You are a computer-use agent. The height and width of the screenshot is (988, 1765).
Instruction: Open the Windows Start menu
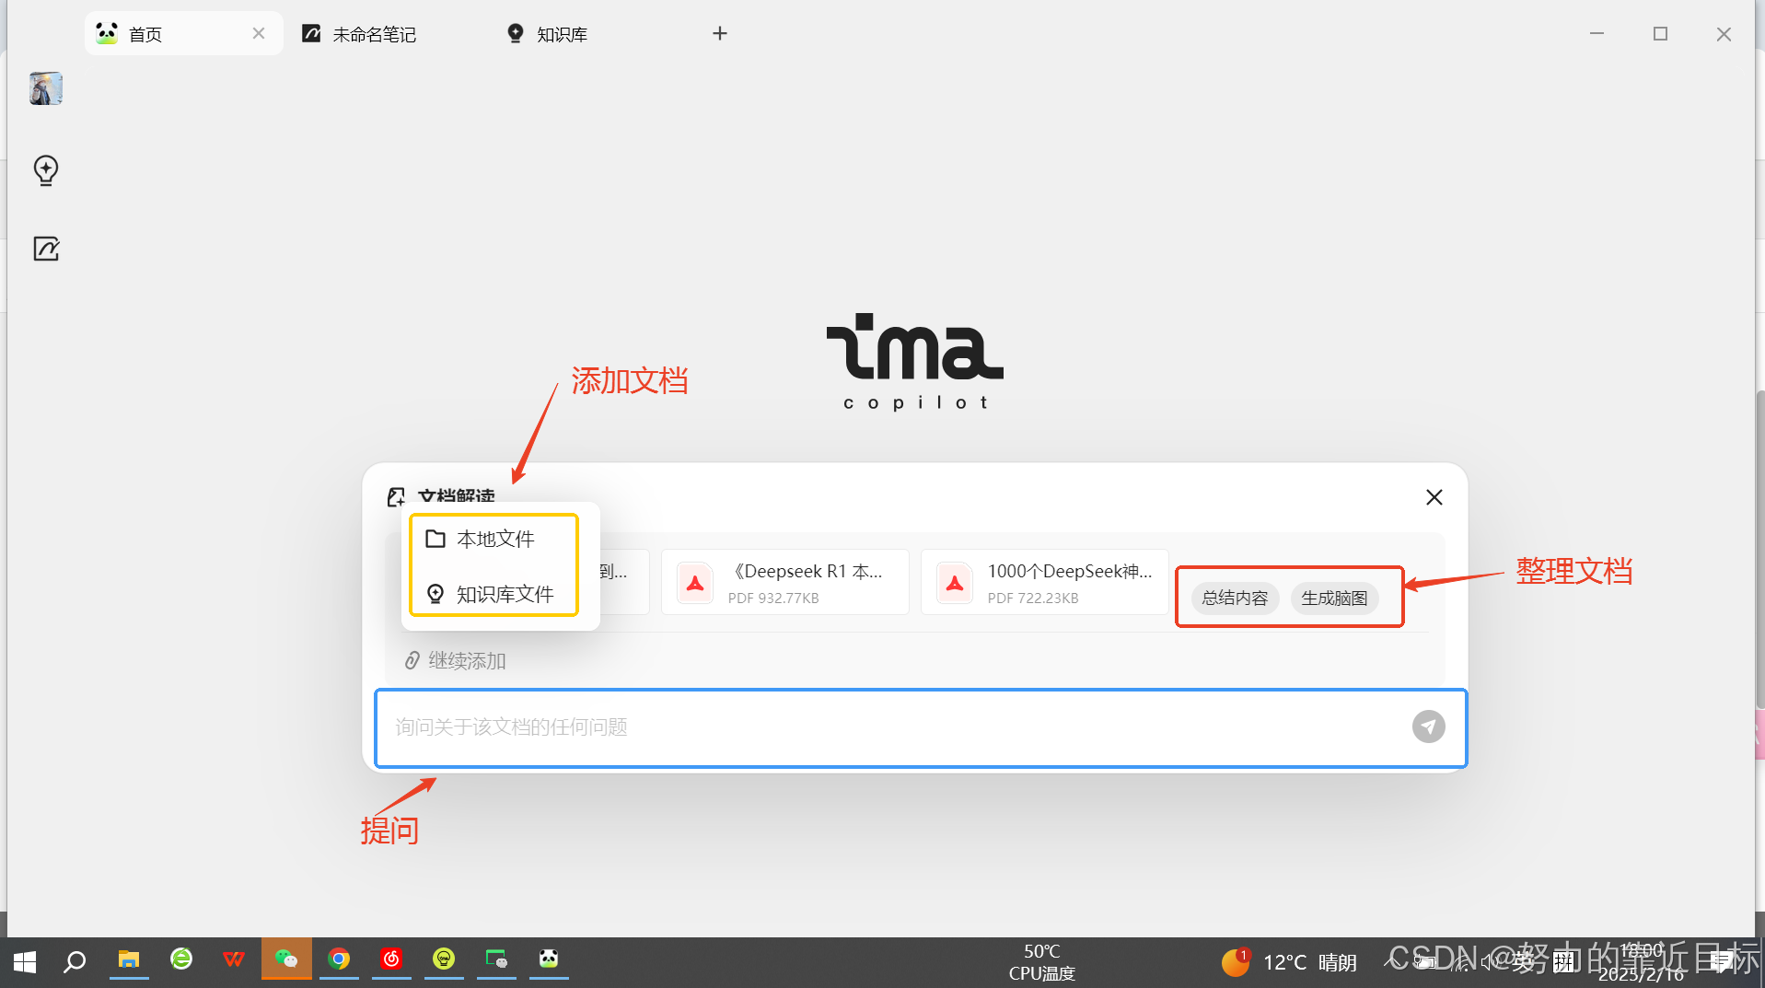pyautogui.click(x=25, y=961)
